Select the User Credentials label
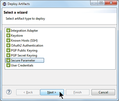 click(x=22, y=65)
